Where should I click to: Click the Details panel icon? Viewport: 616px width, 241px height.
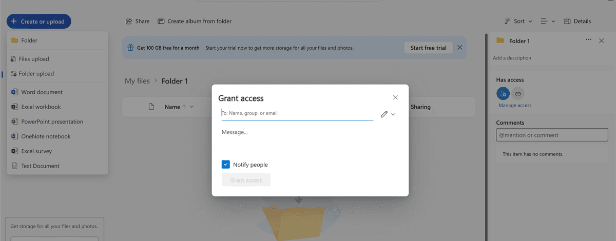567,22
